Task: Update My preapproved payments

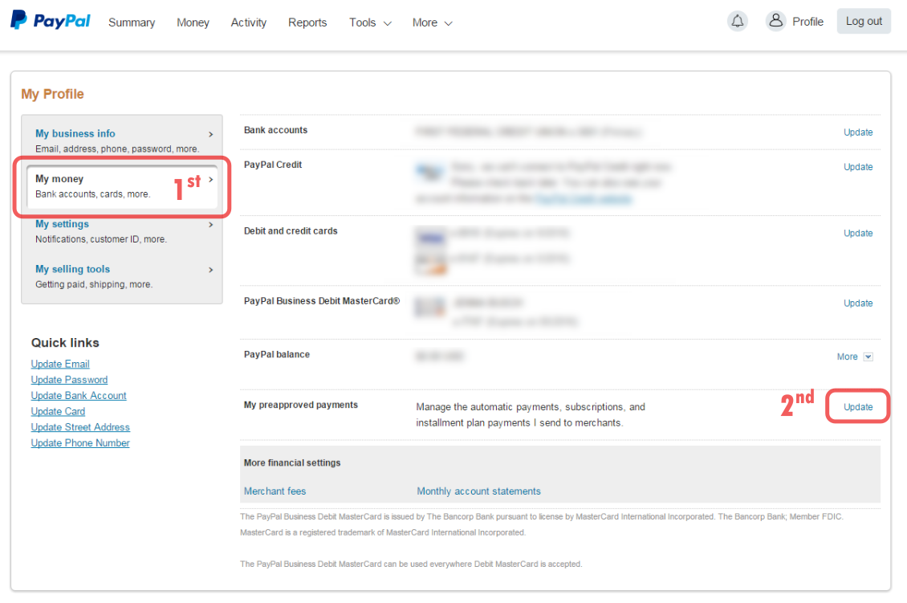Action: click(x=858, y=407)
